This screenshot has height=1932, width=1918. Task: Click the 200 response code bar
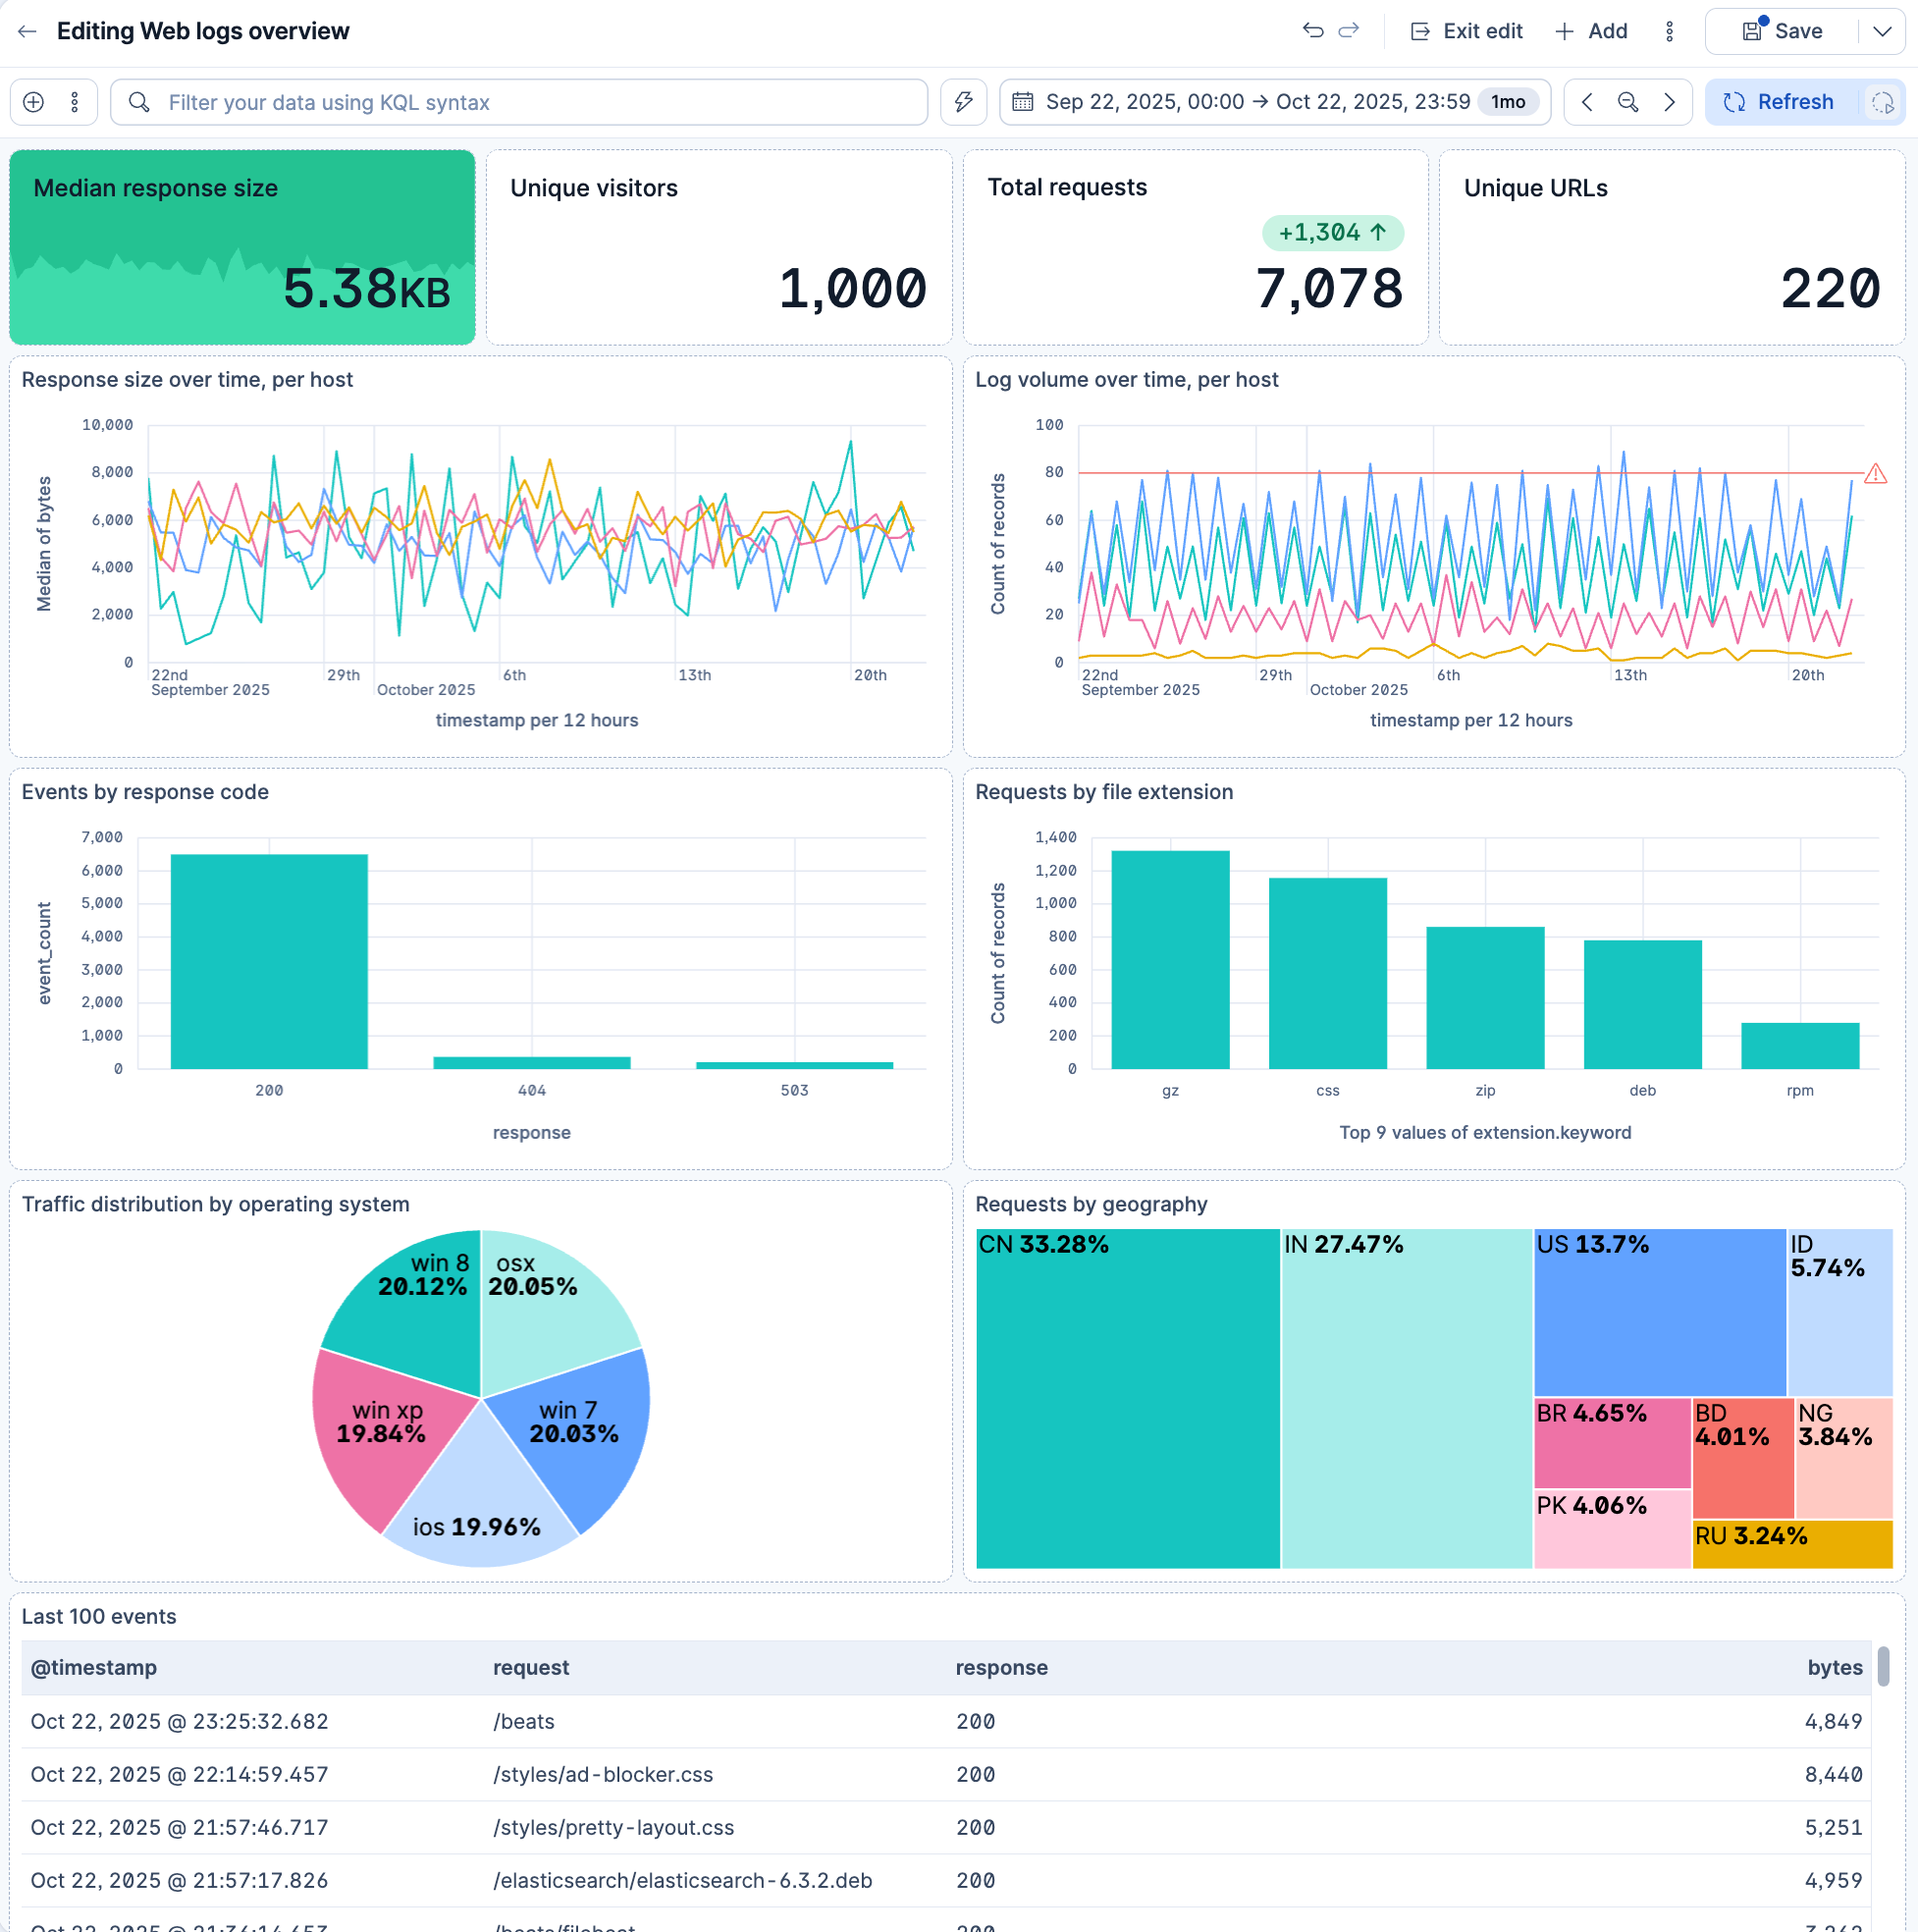point(269,961)
